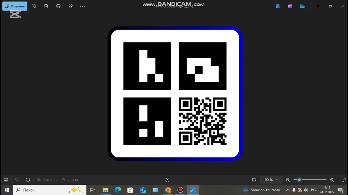Click the Photos app taskbar icon

[193, 190]
